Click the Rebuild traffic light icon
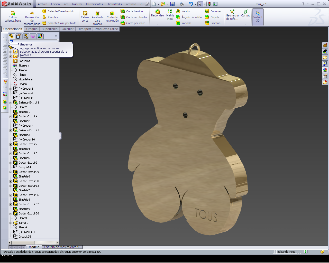The height and width of the screenshot is (263, 329). pyautogui.click(x=209, y=4)
